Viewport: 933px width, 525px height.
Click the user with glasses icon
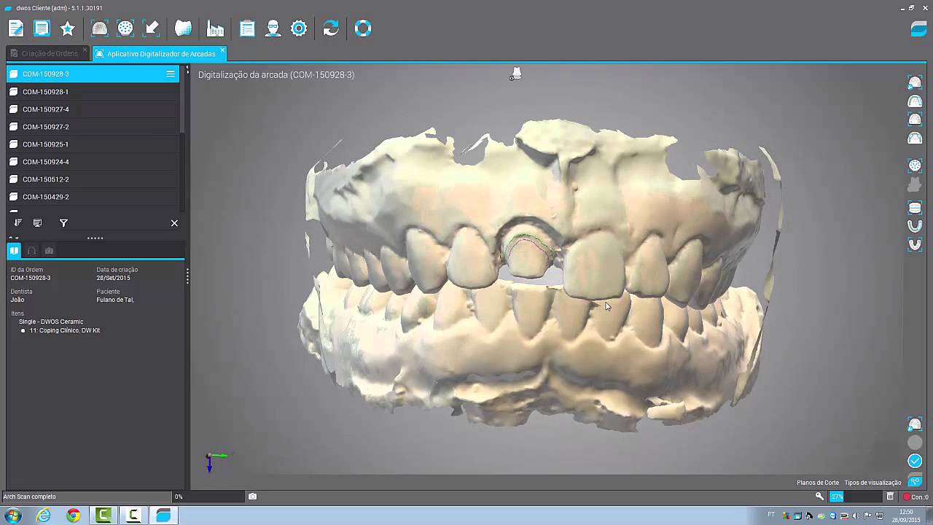(273, 28)
